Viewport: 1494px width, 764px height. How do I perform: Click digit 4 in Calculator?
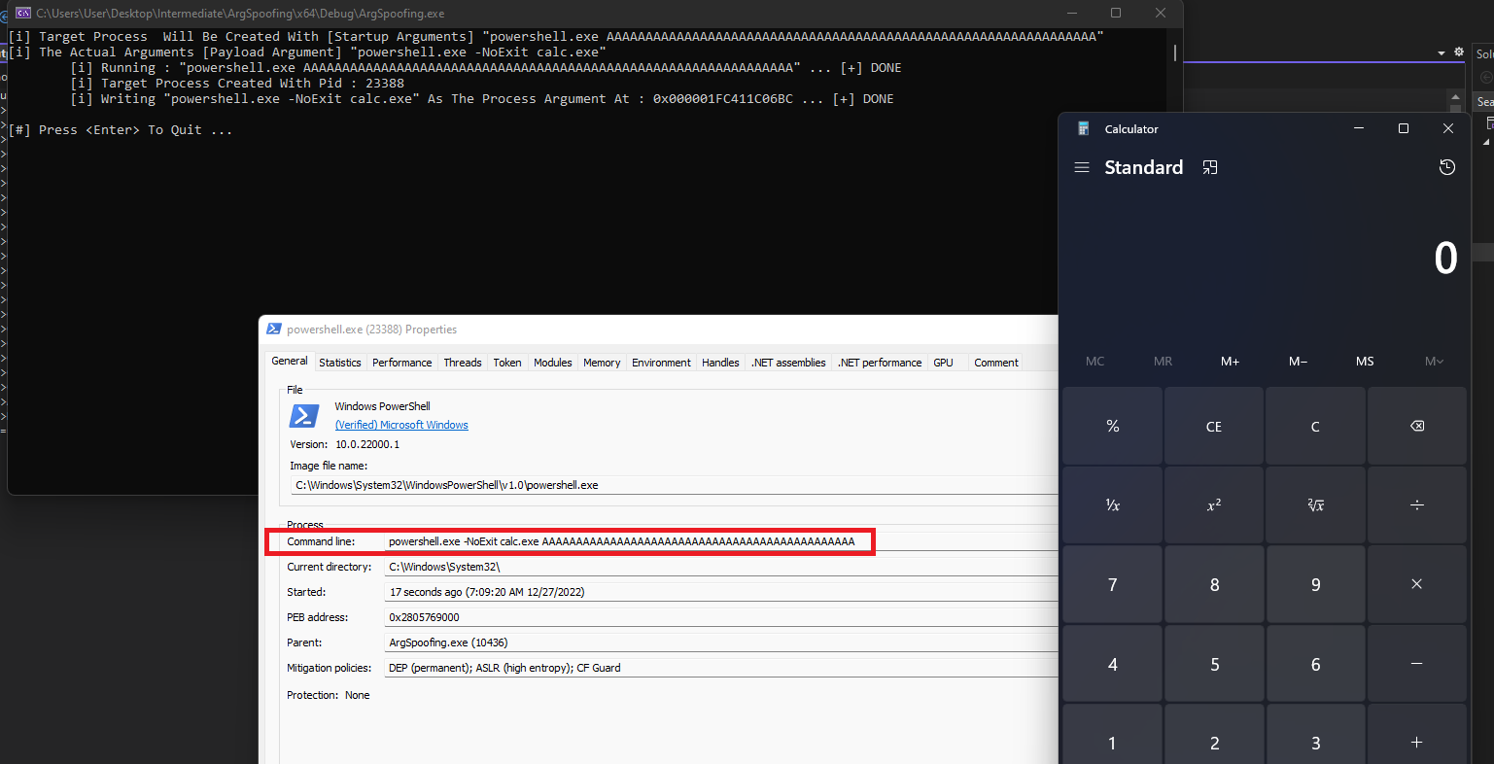[x=1113, y=664]
